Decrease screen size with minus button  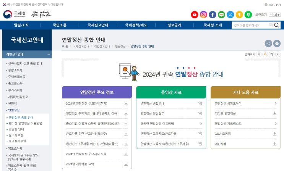tap(271, 15)
